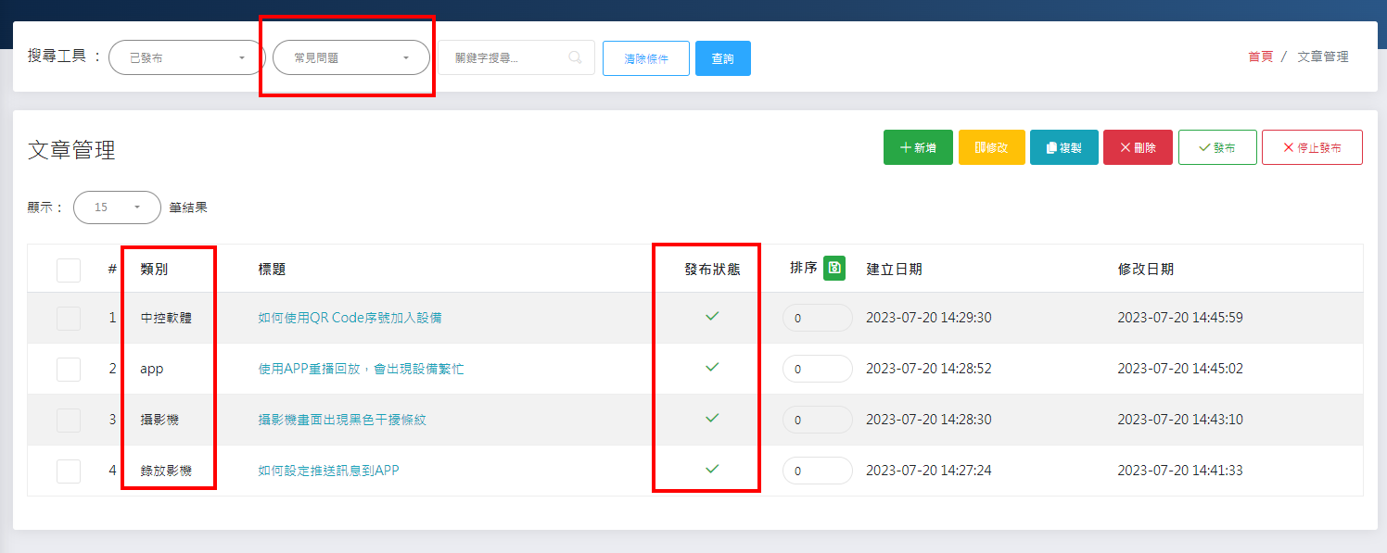Screen dimensions: 1387x553
Task: Click the 關鍵字搜尋 keyword input field
Action: click(x=505, y=57)
